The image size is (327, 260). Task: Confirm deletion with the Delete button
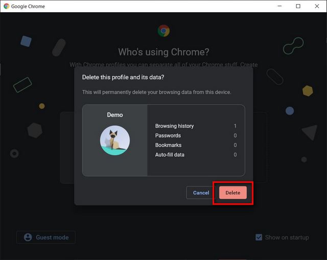click(233, 193)
